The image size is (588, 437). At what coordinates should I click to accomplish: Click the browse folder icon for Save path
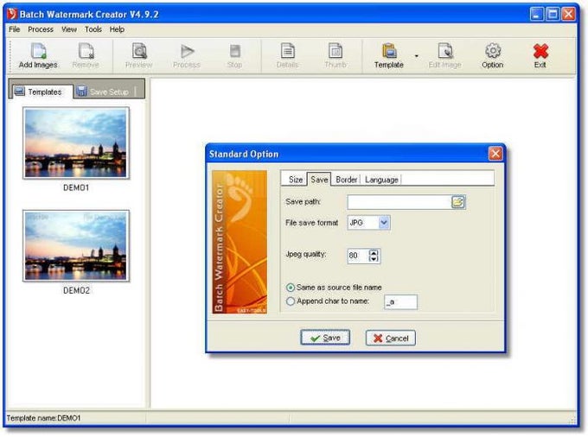[458, 202]
